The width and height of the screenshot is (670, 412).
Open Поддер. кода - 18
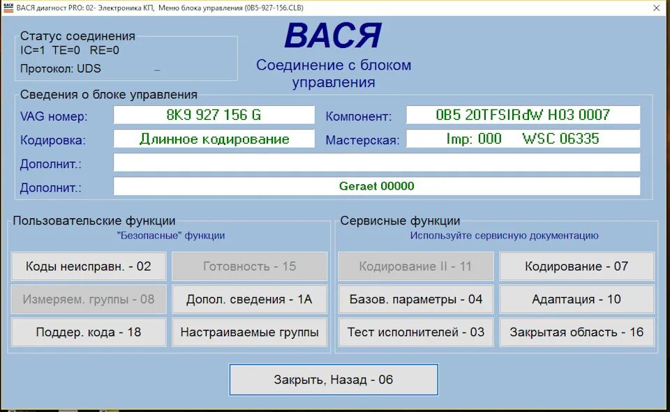pos(89,332)
